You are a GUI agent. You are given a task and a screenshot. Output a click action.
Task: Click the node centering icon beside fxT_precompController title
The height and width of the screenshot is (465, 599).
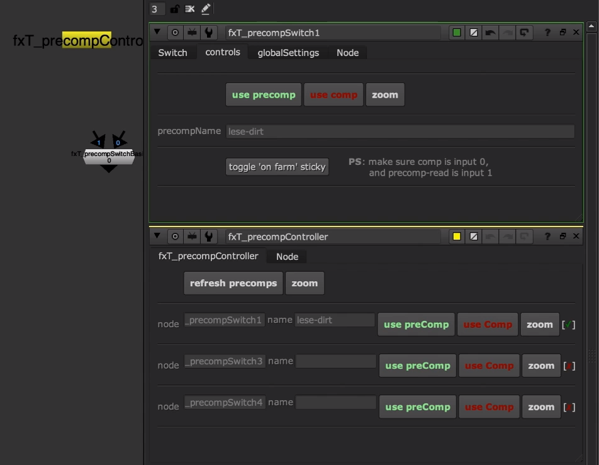175,237
